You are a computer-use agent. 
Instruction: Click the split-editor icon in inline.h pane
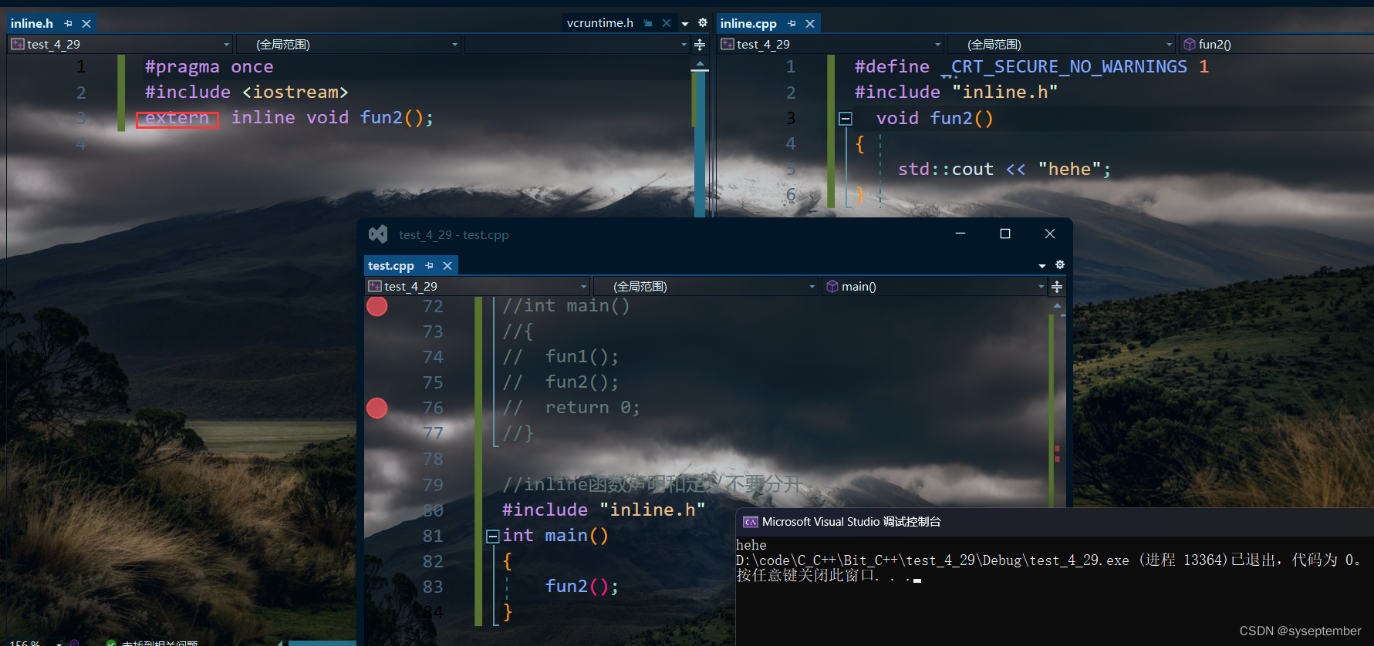[700, 45]
